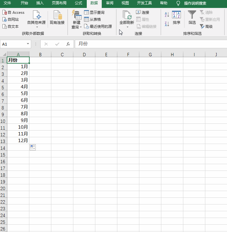The width and height of the screenshot is (227, 232).
Task: Switch to the 开发工具 developer tab
Action: coord(145,3)
